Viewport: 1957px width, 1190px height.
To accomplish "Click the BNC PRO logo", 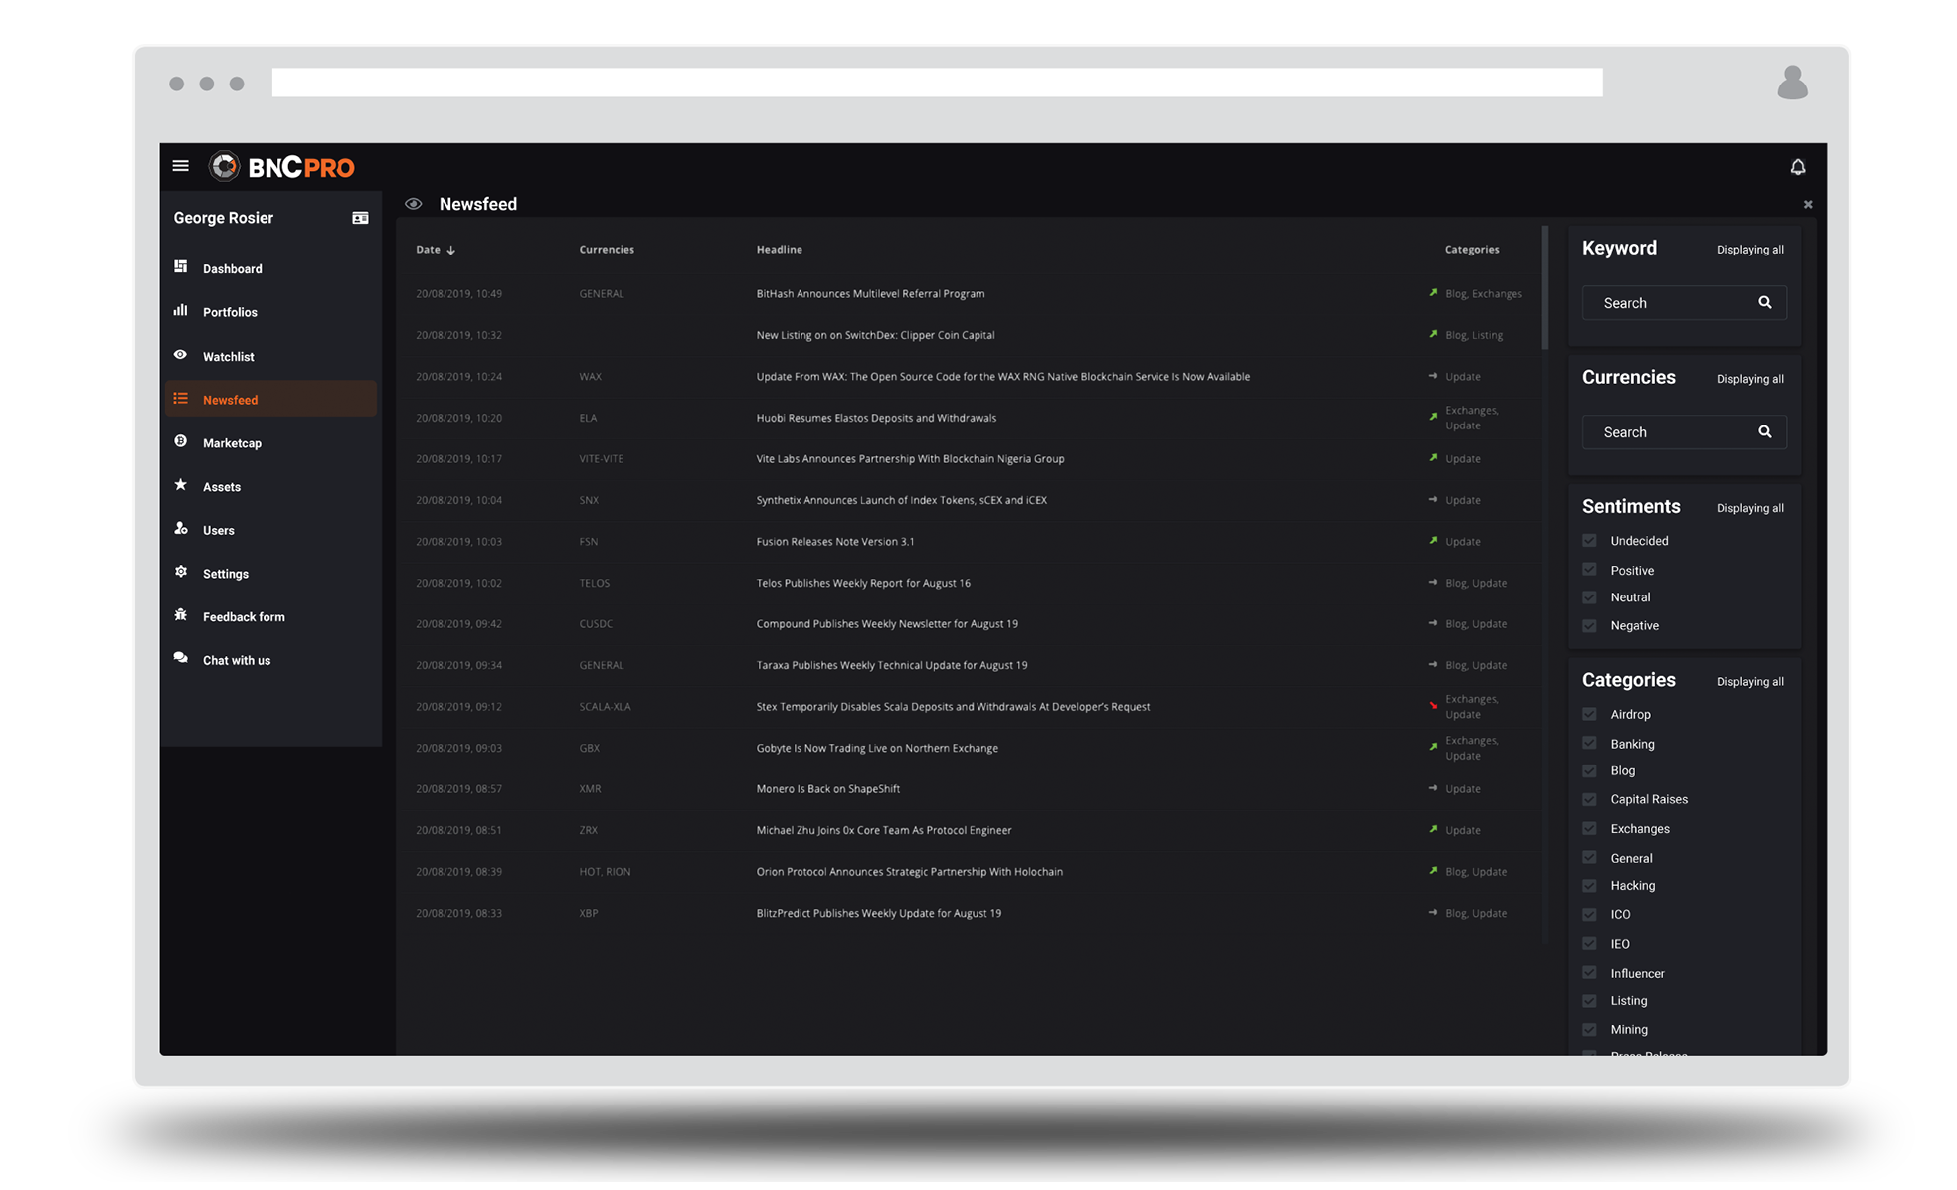I will [282, 167].
